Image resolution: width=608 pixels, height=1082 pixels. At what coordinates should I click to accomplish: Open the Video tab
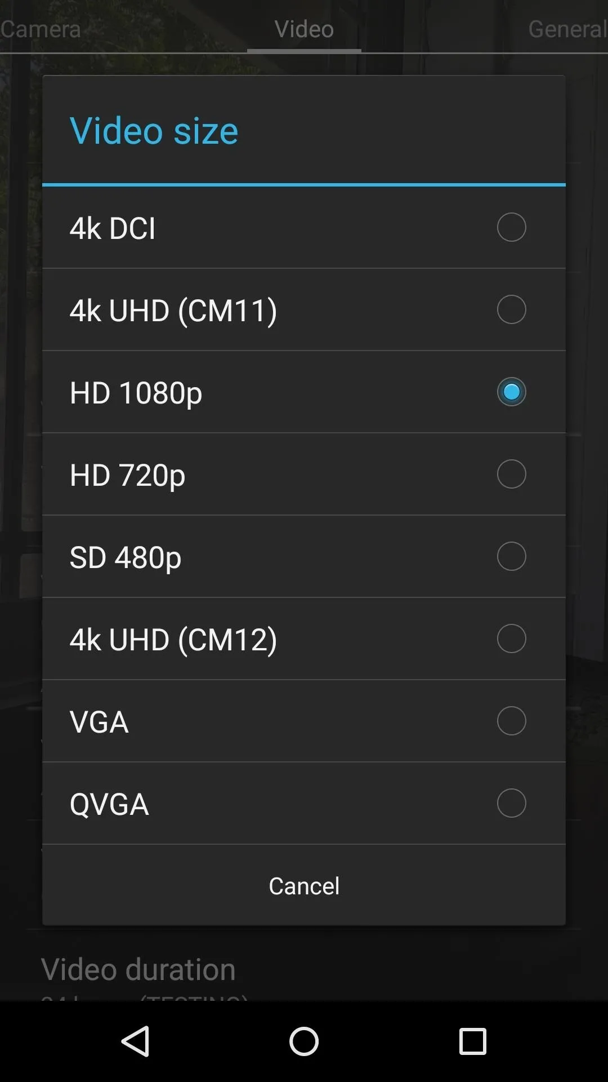[x=304, y=29]
